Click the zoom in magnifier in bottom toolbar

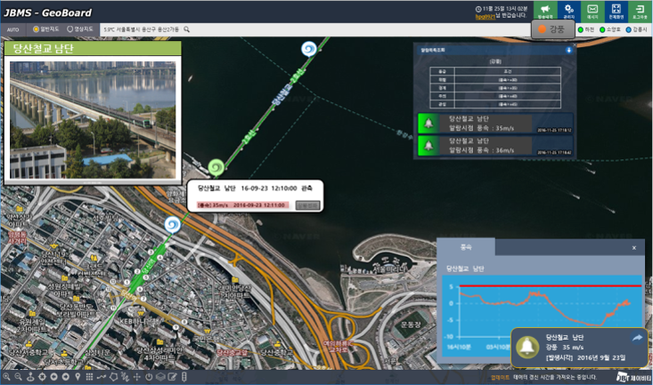(6, 377)
